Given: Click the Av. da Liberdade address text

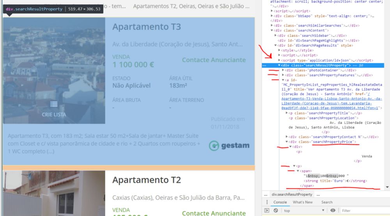Looking at the screenshot, I should tap(177, 44).
